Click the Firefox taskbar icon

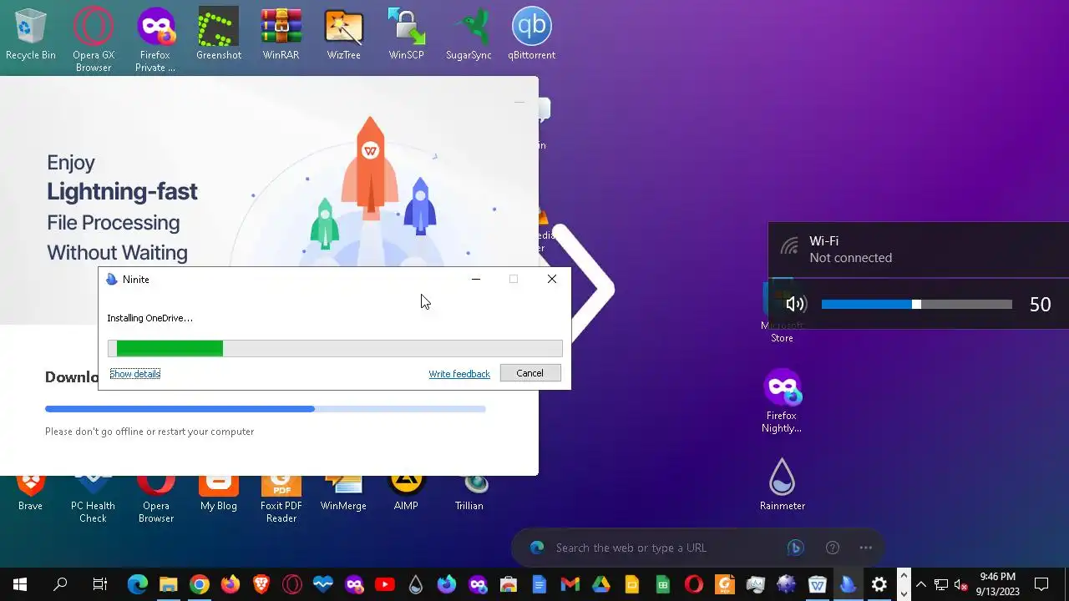[231, 584]
